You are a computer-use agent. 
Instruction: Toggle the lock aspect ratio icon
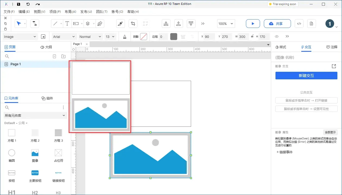[252, 37]
